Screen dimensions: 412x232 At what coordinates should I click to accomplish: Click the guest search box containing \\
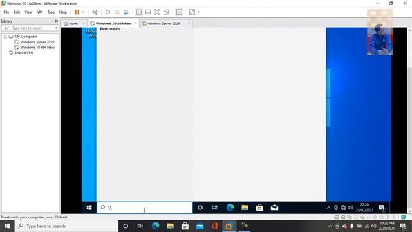pos(144,208)
